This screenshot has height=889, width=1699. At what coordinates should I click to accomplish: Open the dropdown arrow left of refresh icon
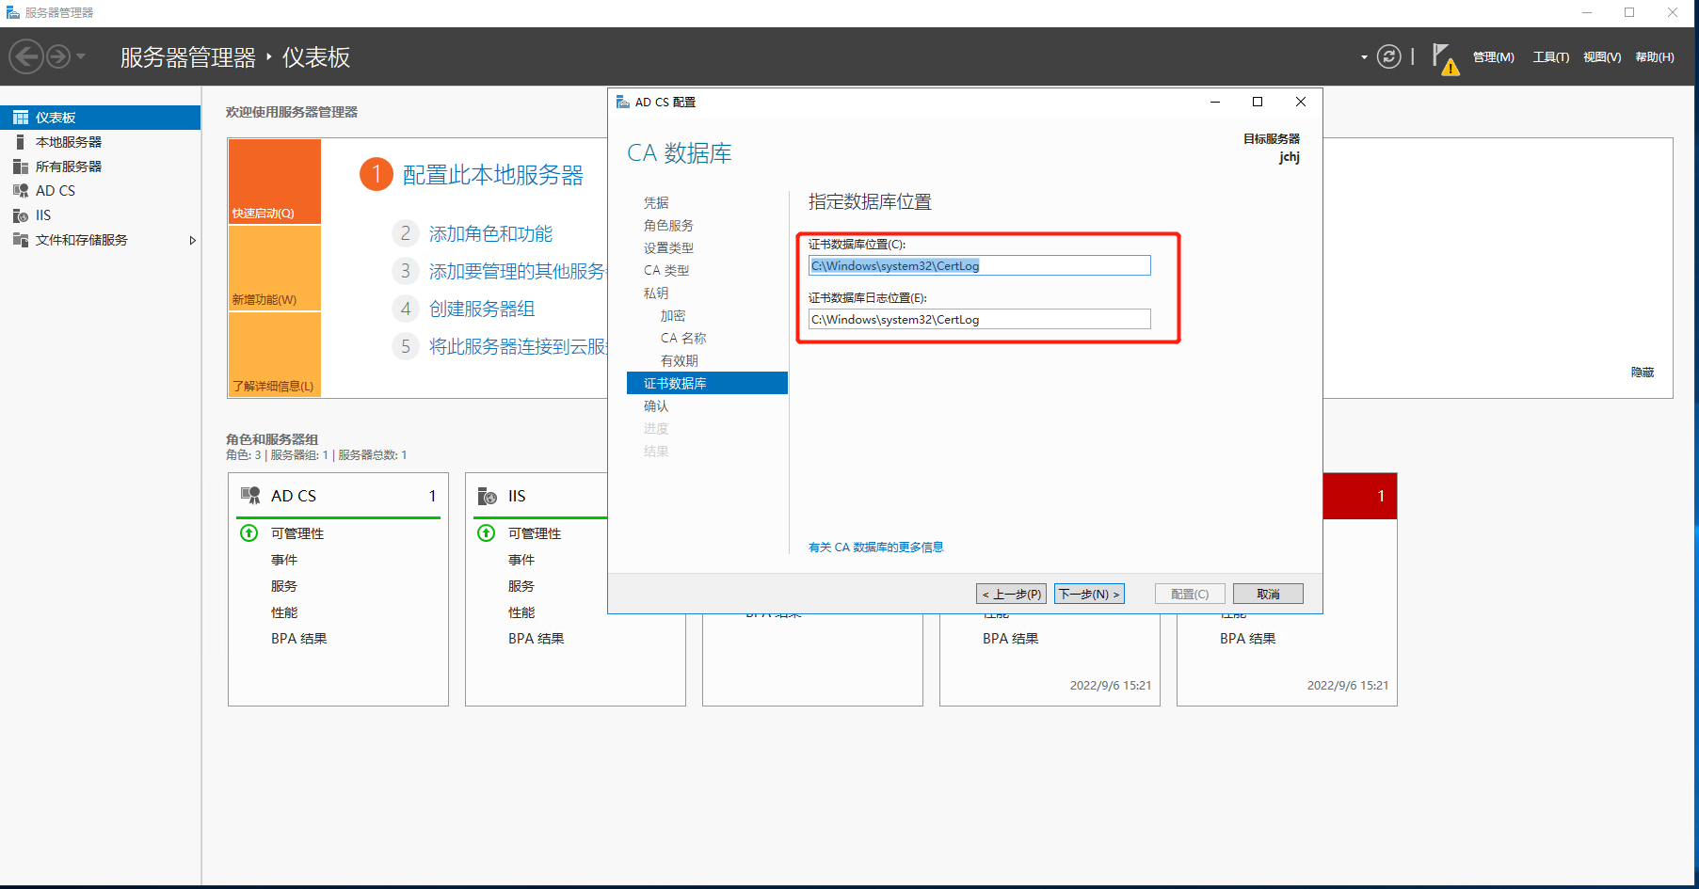coord(1364,57)
